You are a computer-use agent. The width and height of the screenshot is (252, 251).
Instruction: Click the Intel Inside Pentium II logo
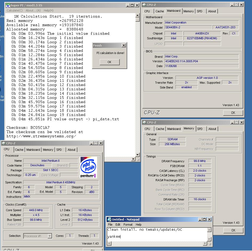pyautogui.click(x=89, y=167)
